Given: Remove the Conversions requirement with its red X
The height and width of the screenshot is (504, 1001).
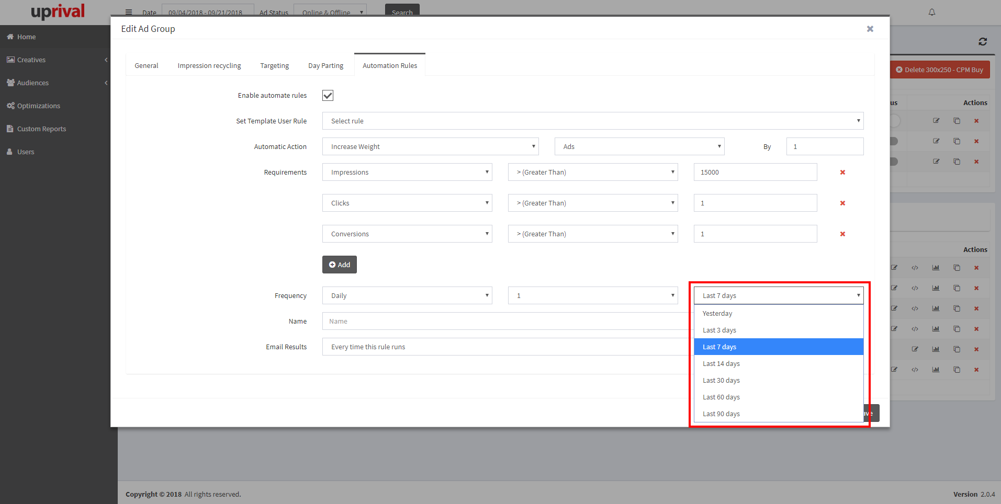Looking at the screenshot, I should click(x=842, y=234).
